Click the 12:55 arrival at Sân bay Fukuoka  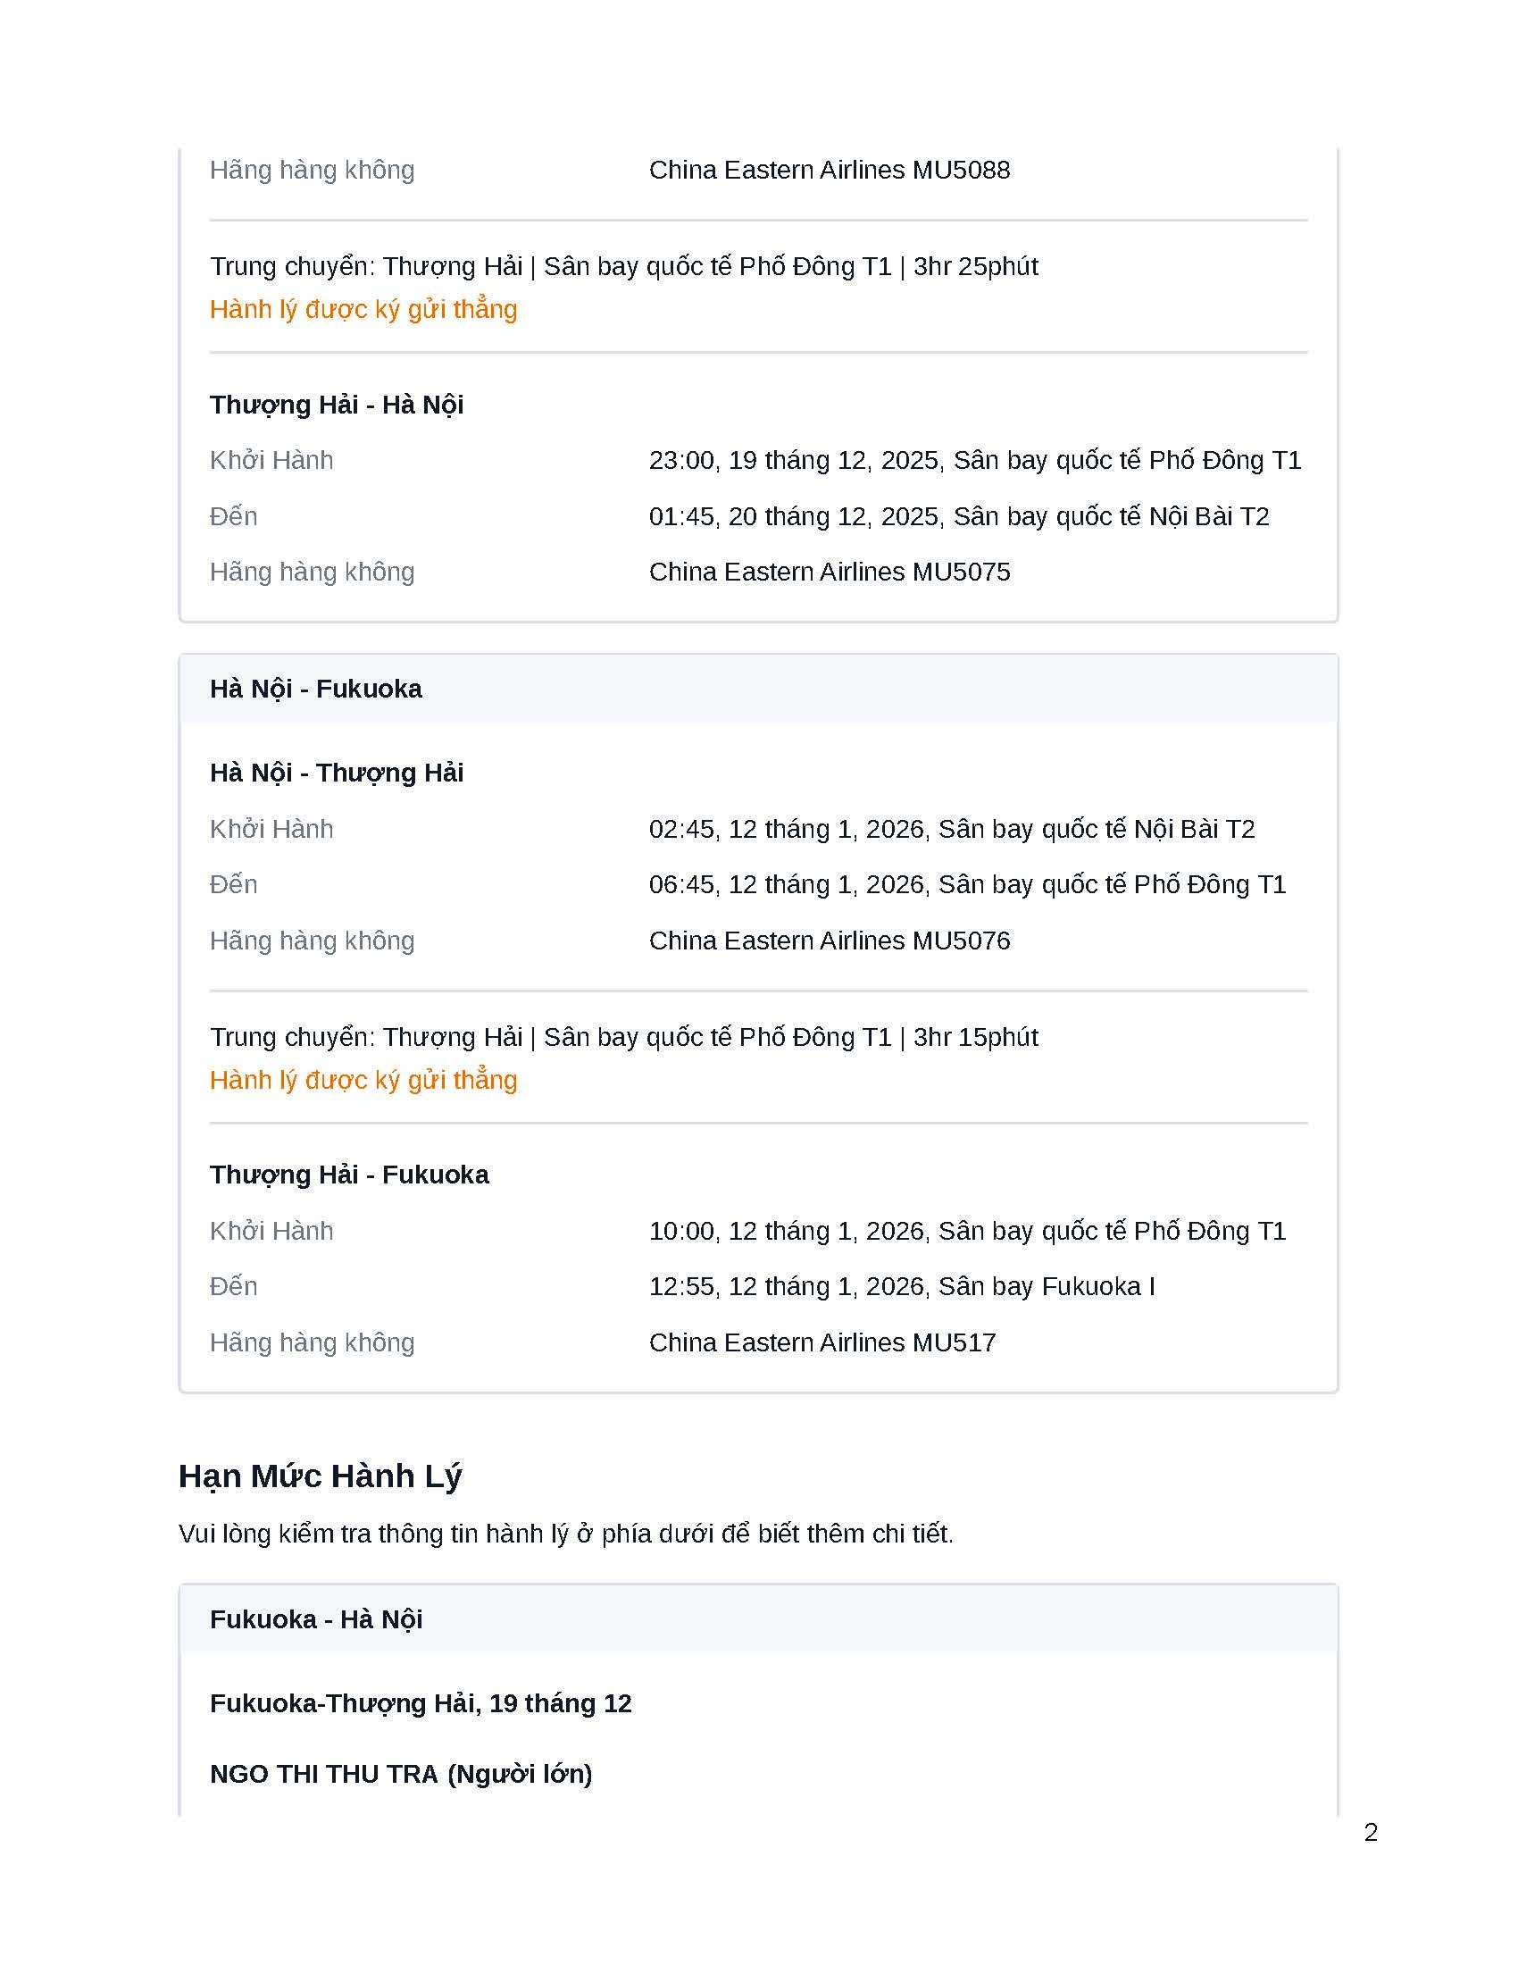pos(901,1286)
